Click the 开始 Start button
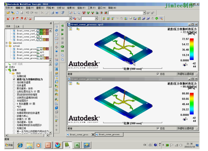This screenshot has width=208, height=151. (x=9, y=145)
